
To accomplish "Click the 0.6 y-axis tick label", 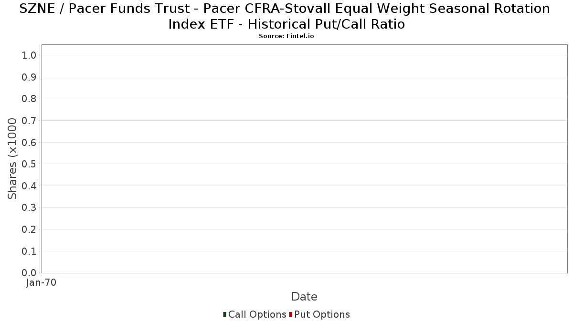I will click(x=29, y=143).
